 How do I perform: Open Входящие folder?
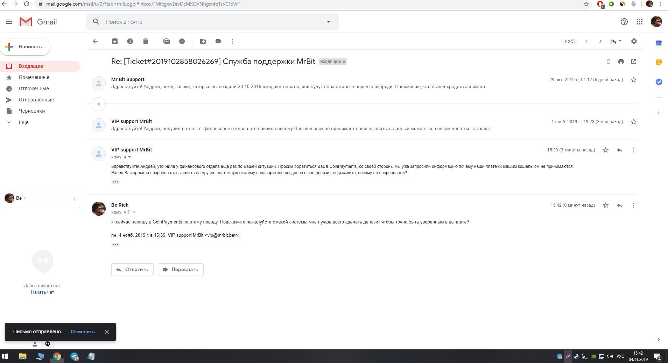40,66
